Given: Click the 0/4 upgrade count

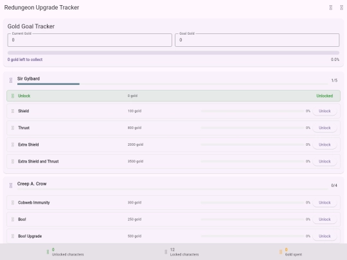Looking at the screenshot, I should pos(334,186).
